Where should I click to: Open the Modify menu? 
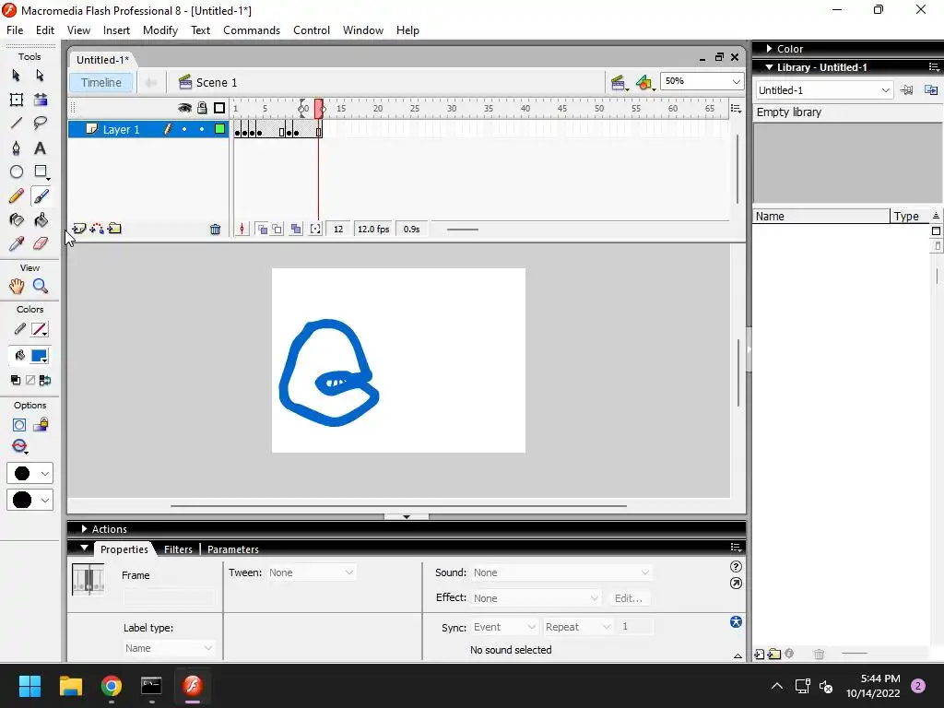coord(160,30)
